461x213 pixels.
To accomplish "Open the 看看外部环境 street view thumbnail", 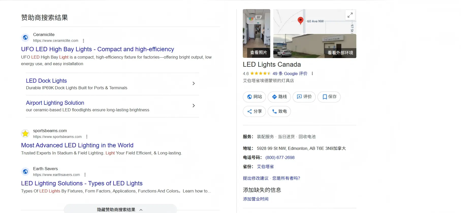I will (315, 46).
